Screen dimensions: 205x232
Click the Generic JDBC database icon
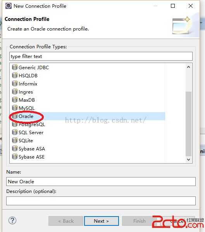tap(15, 67)
